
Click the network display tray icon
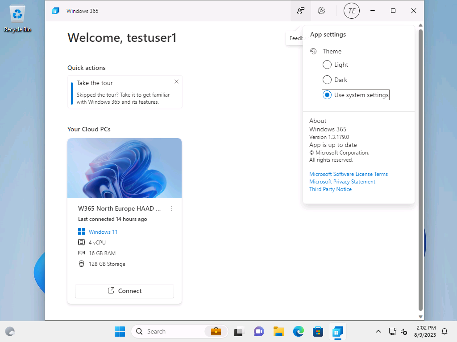pyautogui.click(x=392, y=331)
